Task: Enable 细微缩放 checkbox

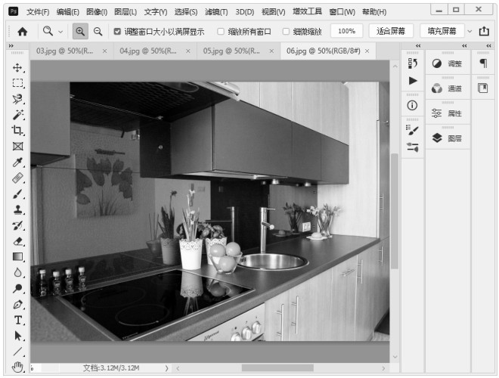Action: coord(286,31)
